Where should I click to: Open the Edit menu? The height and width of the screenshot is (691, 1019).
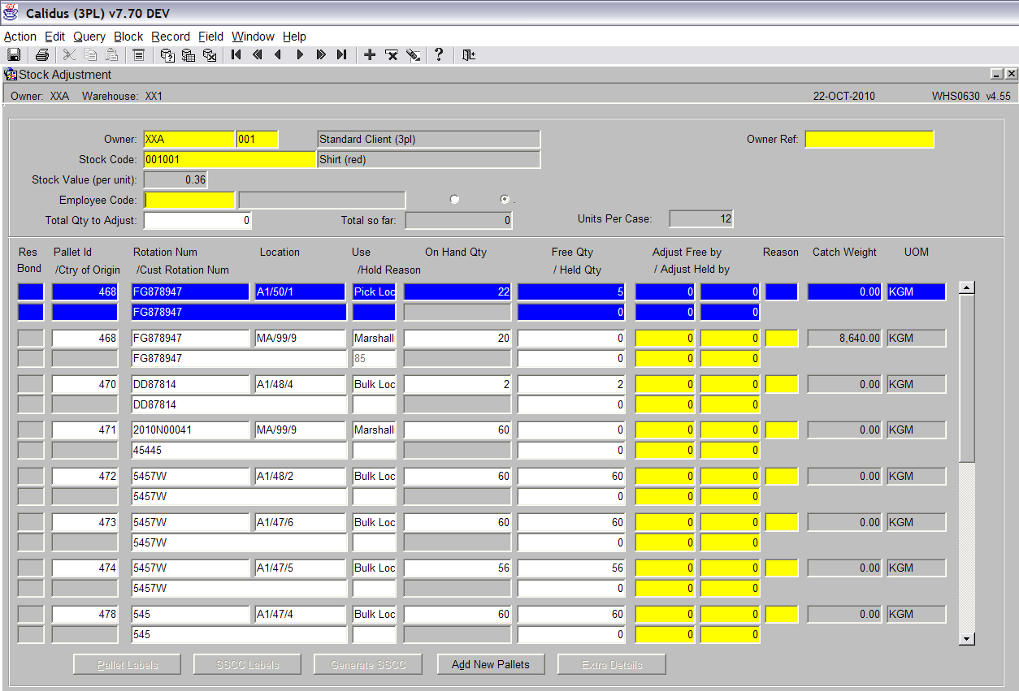point(54,37)
